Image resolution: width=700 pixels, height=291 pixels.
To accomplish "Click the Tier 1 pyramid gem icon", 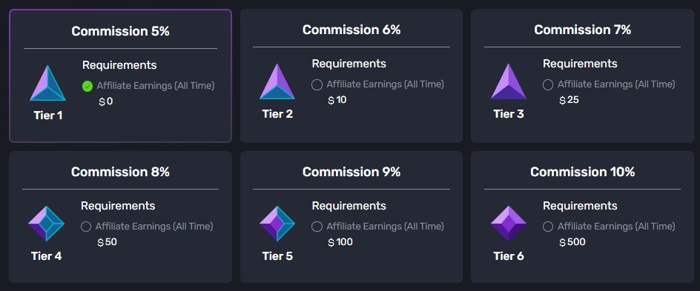I will coord(47,83).
